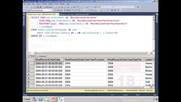
Task: Open the Tools menu
Action: [56, 4]
